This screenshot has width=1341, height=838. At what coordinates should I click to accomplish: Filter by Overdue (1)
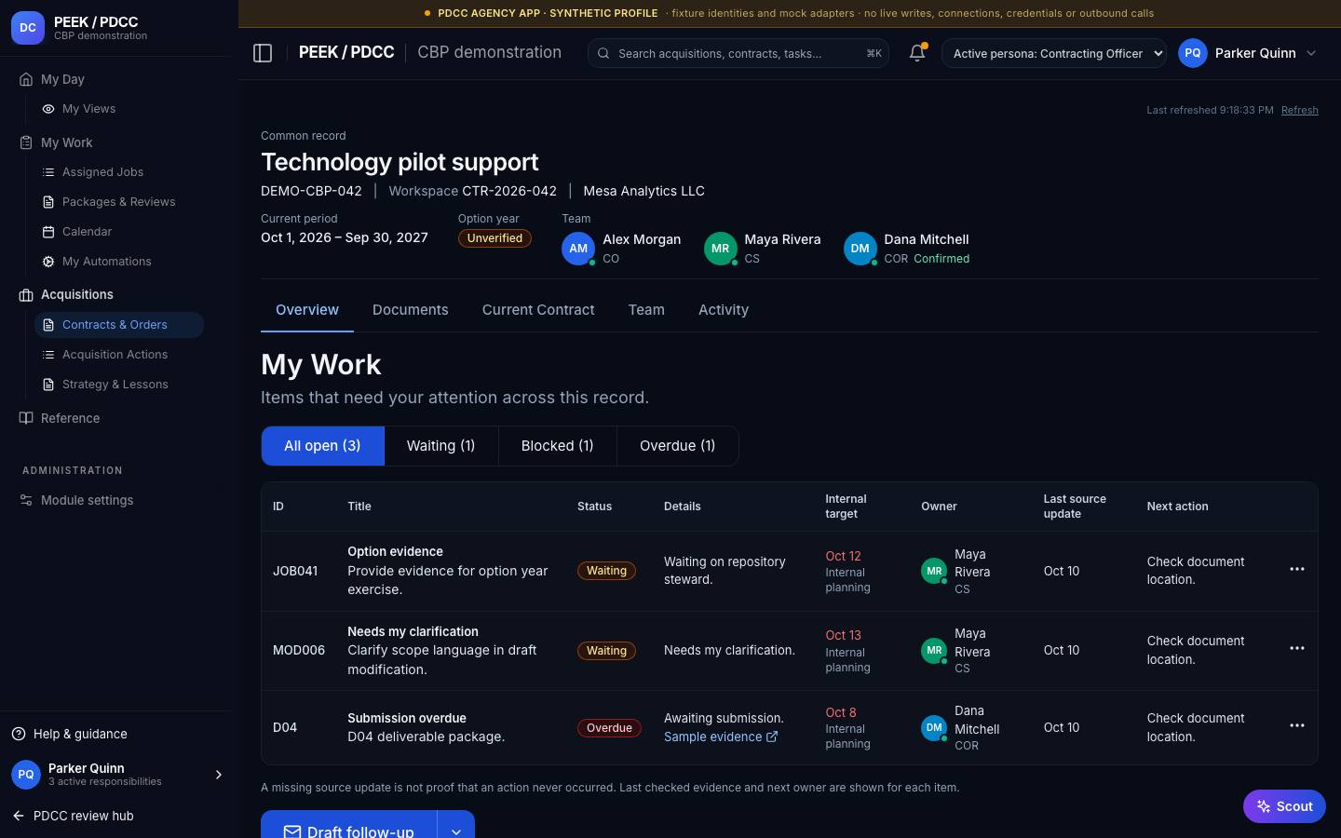click(x=678, y=446)
